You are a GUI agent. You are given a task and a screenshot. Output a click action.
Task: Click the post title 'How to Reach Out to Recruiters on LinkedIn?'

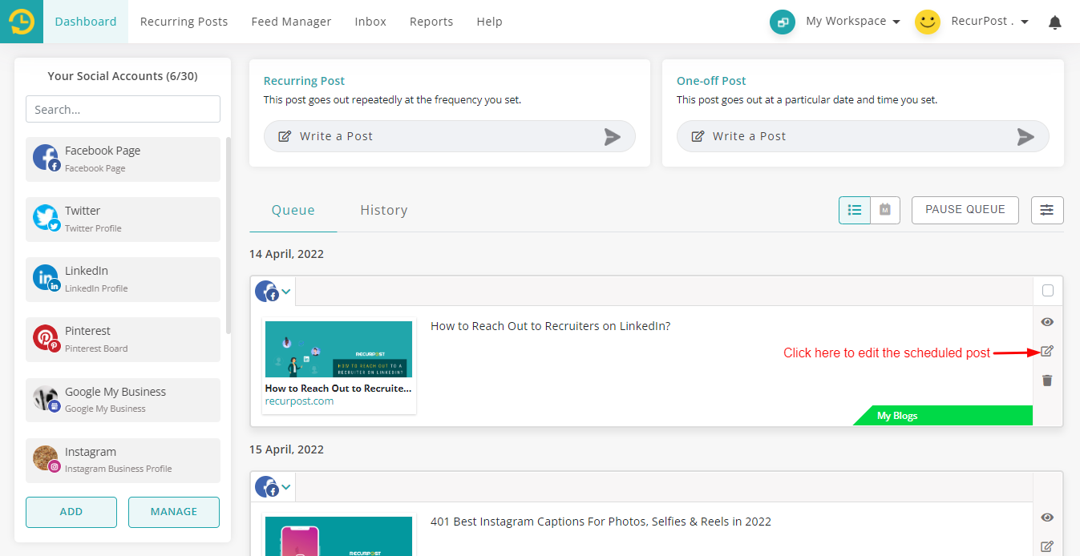coord(551,326)
